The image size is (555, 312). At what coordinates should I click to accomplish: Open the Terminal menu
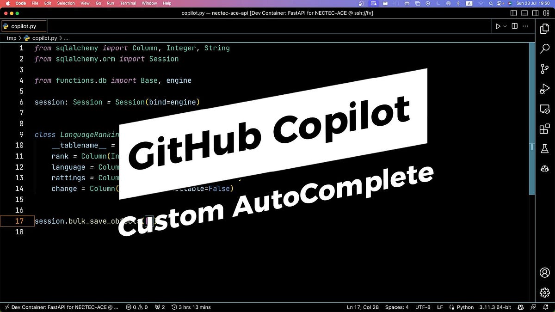128,3
